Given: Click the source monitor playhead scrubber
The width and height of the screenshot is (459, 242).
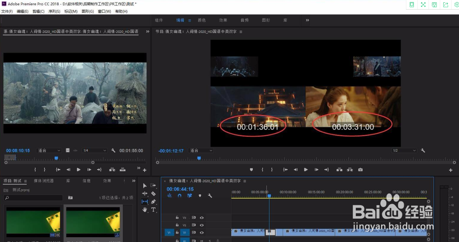Looking at the screenshot, I should tap(56, 158).
